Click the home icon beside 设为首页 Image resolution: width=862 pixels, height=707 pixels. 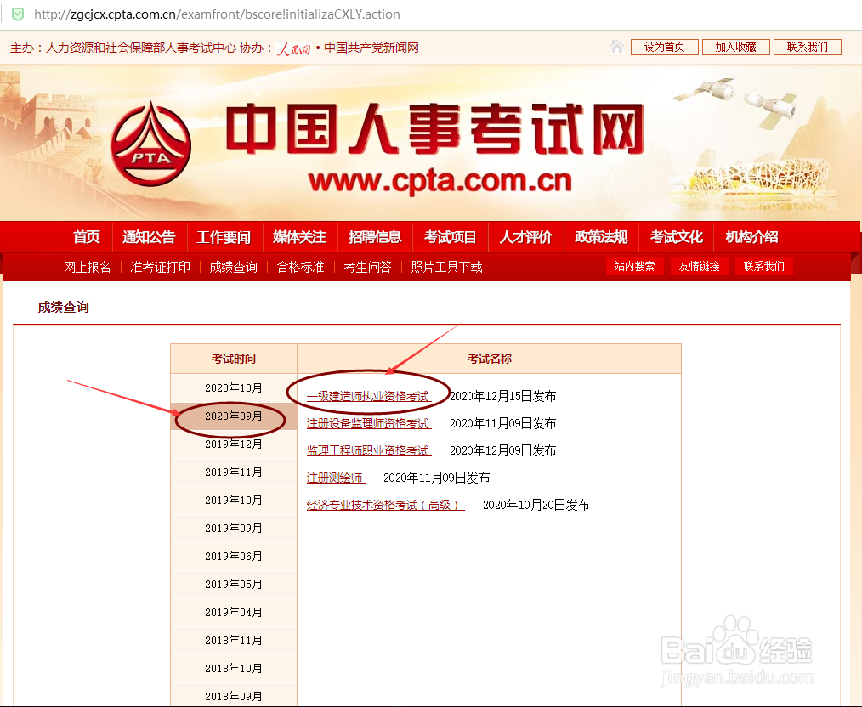tap(615, 47)
